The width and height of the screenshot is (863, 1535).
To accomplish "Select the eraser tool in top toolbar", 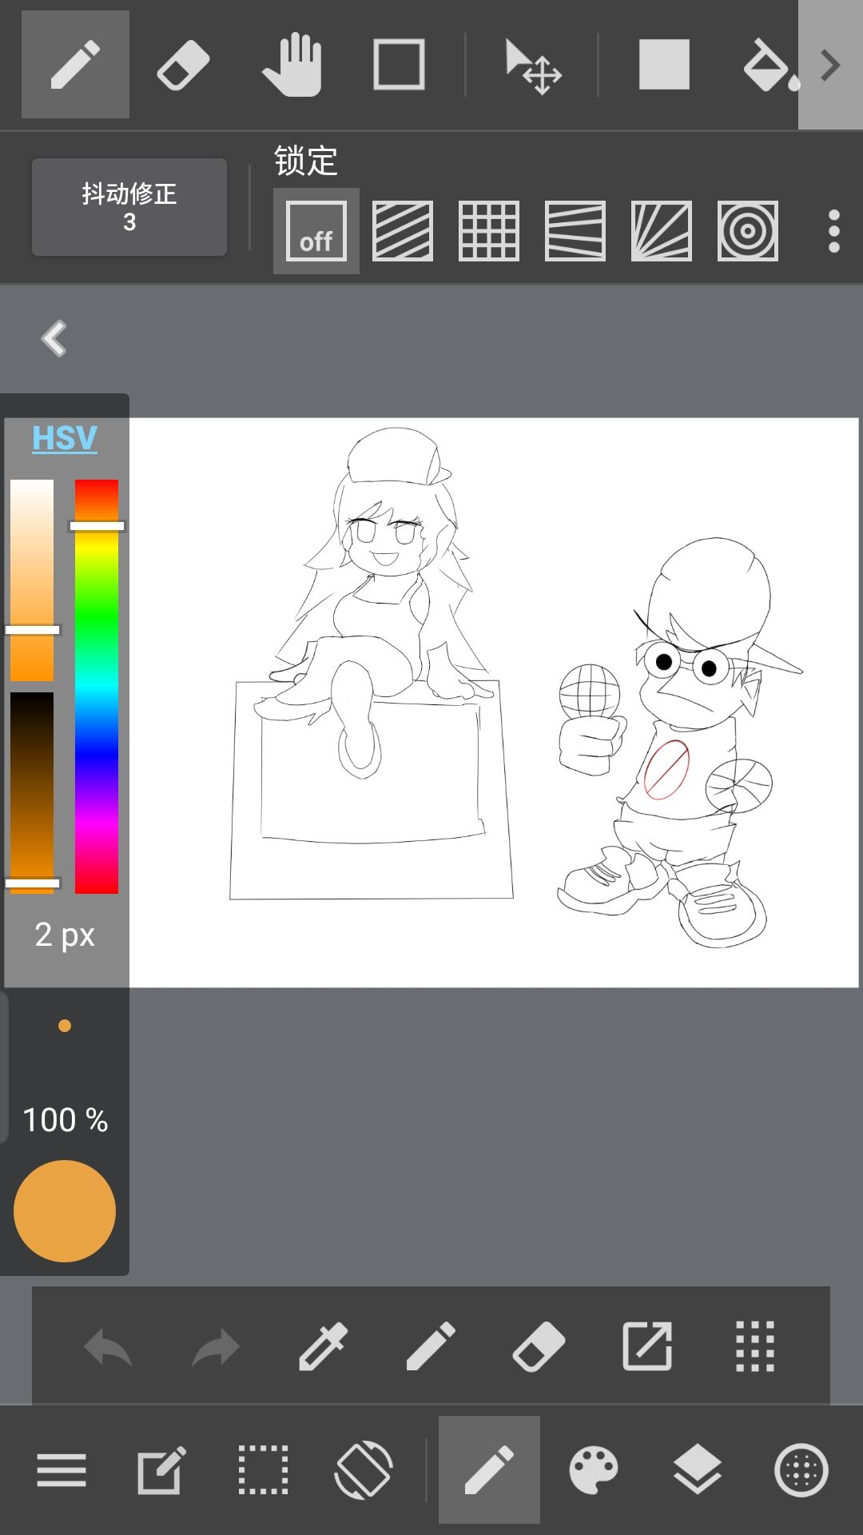I will click(183, 65).
